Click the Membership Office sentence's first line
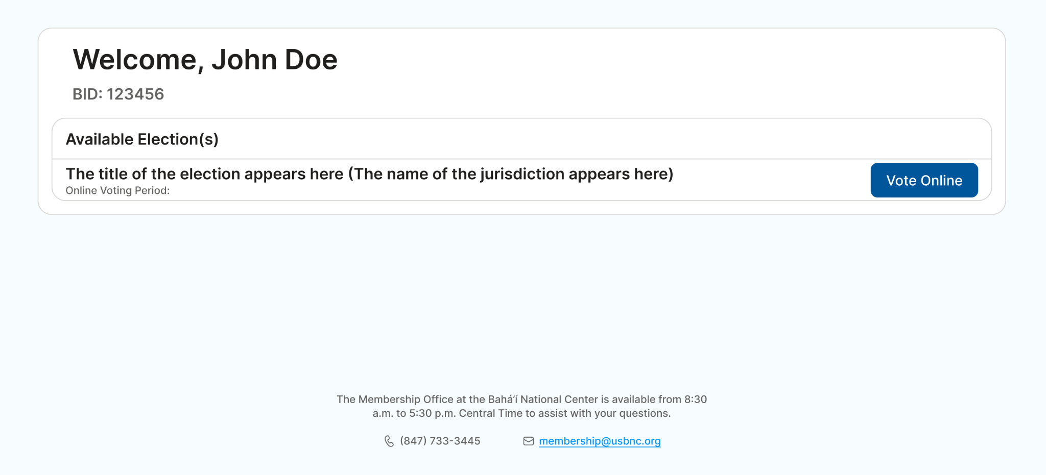Image resolution: width=1046 pixels, height=475 pixels. pyautogui.click(x=521, y=399)
